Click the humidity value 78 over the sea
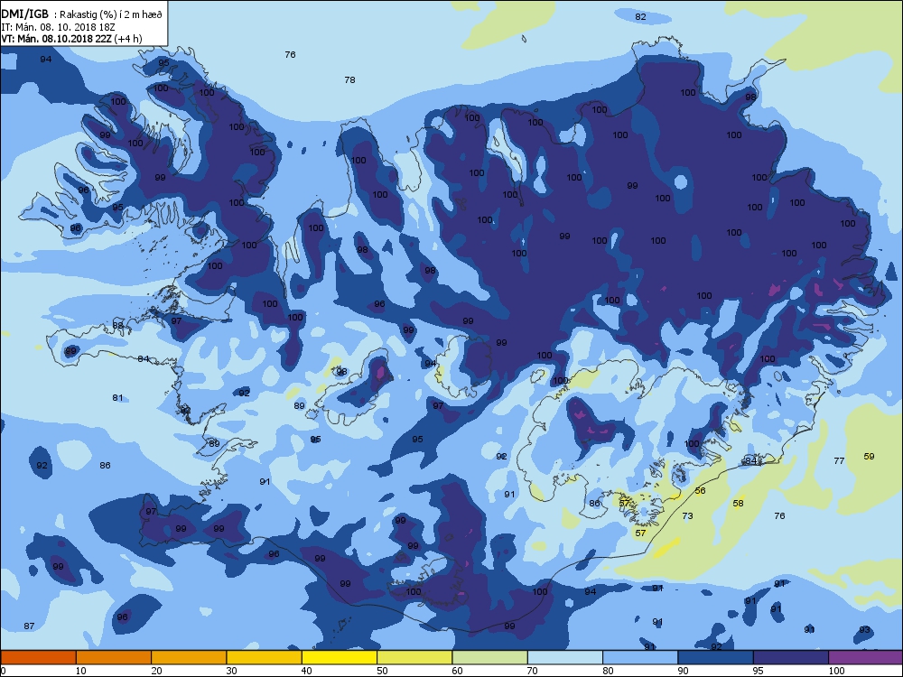 pyautogui.click(x=349, y=80)
